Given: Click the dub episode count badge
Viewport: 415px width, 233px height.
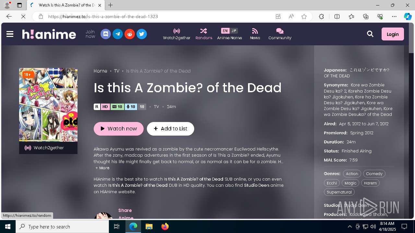Looking at the screenshot, I should click(131, 107).
